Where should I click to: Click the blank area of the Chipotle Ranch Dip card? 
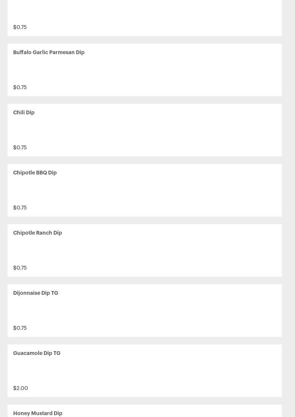tap(145, 250)
